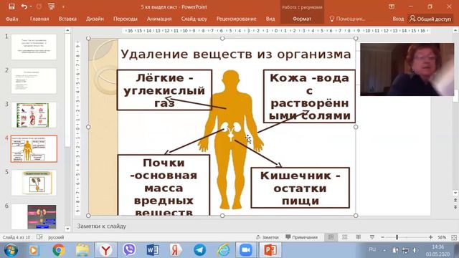
Task: Select slide 4 thumbnail
Action: pyautogui.click(x=34, y=149)
